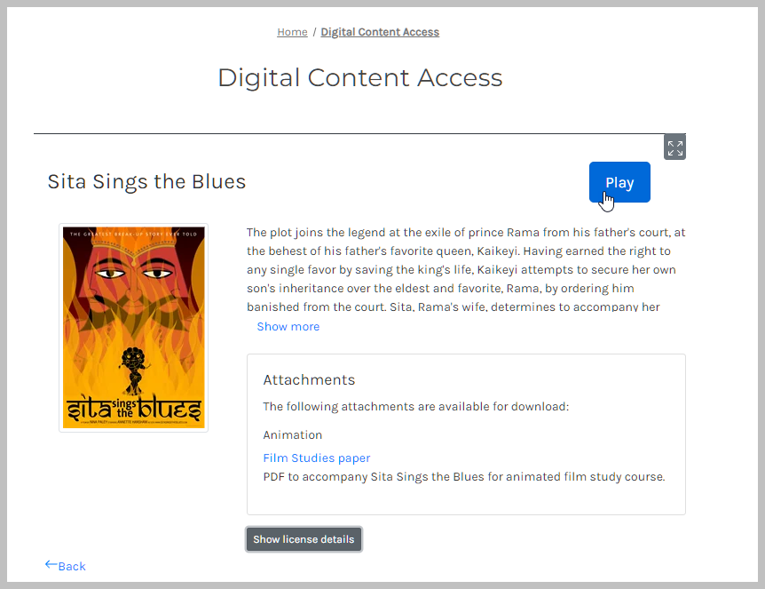Go to the Home breadcrumb link
The height and width of the screenshot is (589, 765).
click(x=292, y=32)
